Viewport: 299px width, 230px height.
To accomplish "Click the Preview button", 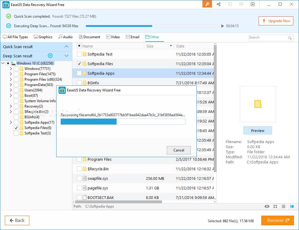I will (258, 131).
